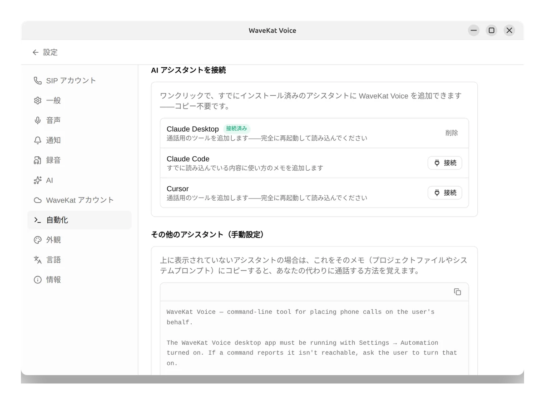Select the 自動化 settings section

(79, 220)
